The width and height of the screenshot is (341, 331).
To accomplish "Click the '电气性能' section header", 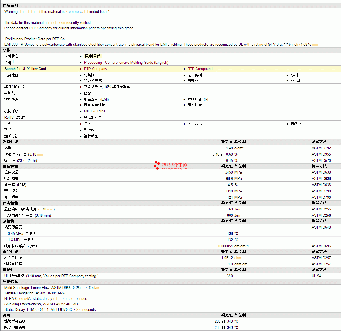I will [10, 252].
